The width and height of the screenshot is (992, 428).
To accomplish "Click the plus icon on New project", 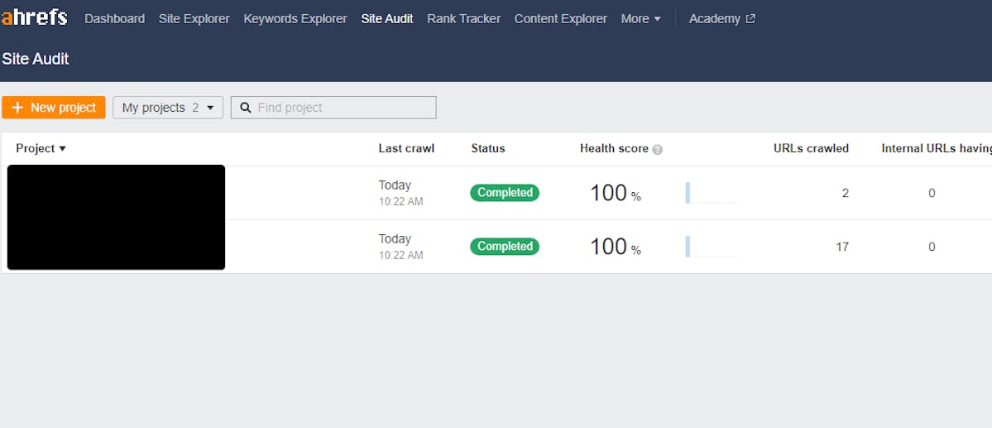I will [x=17, y=108].
